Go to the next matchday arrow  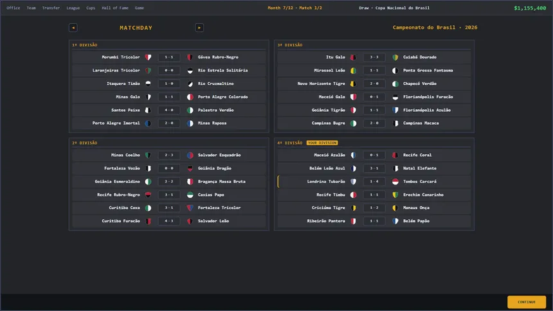[199, 28]
